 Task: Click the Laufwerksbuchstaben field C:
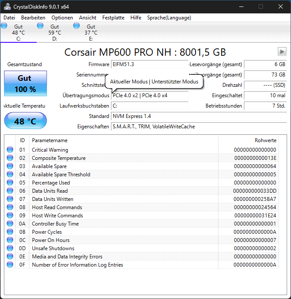pos(149,105)
